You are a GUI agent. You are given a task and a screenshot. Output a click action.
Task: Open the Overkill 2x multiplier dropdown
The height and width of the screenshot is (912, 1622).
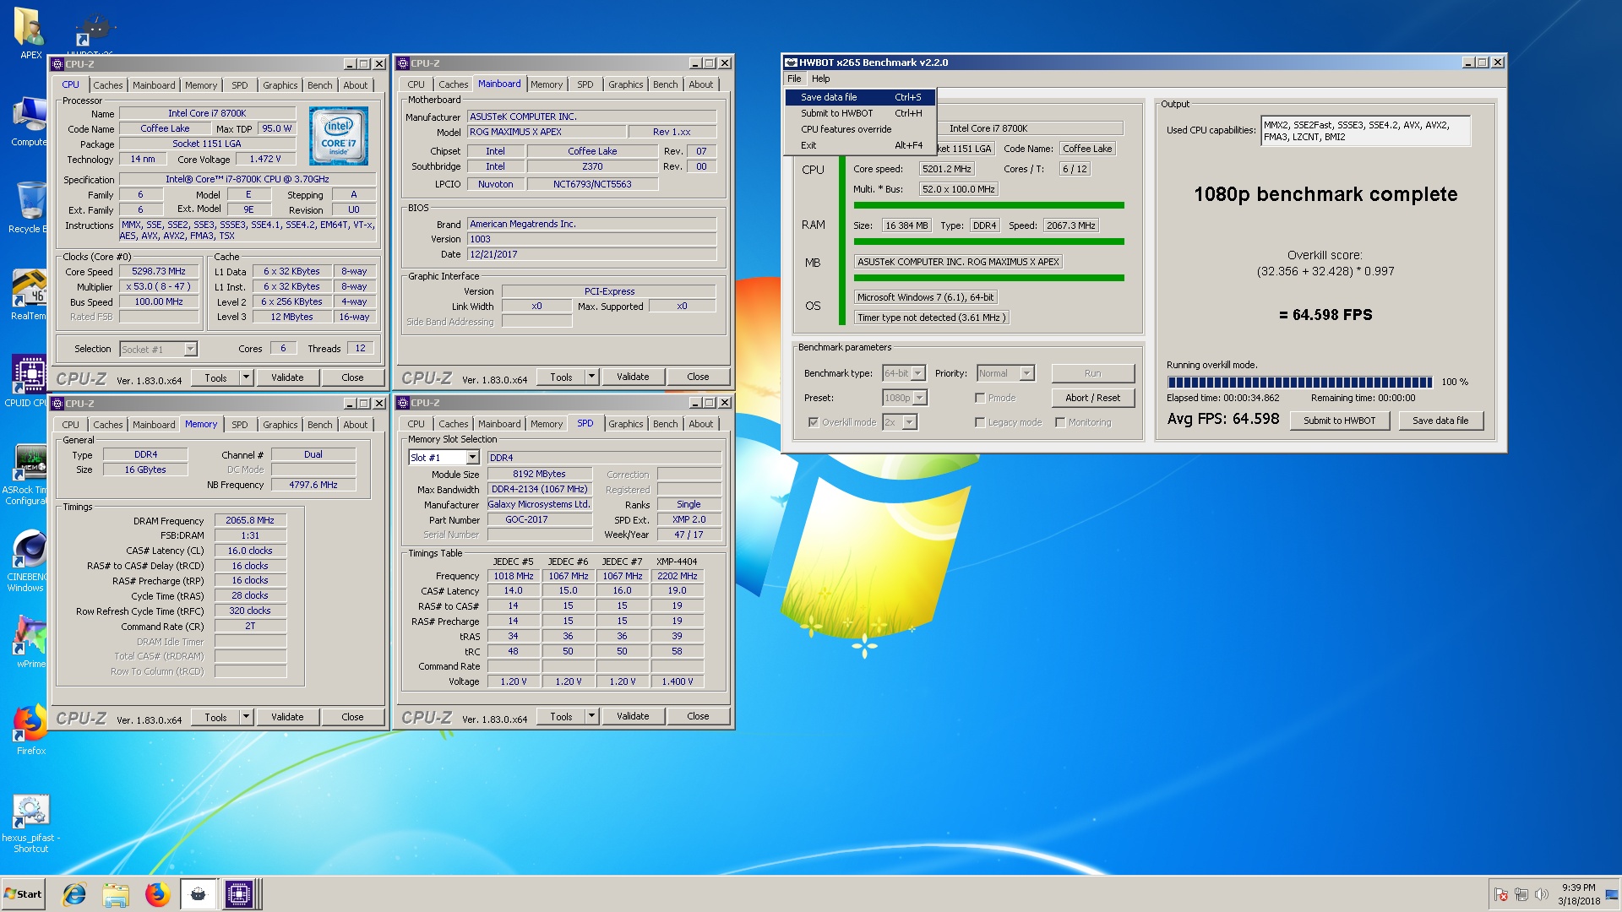coord(900,422)
